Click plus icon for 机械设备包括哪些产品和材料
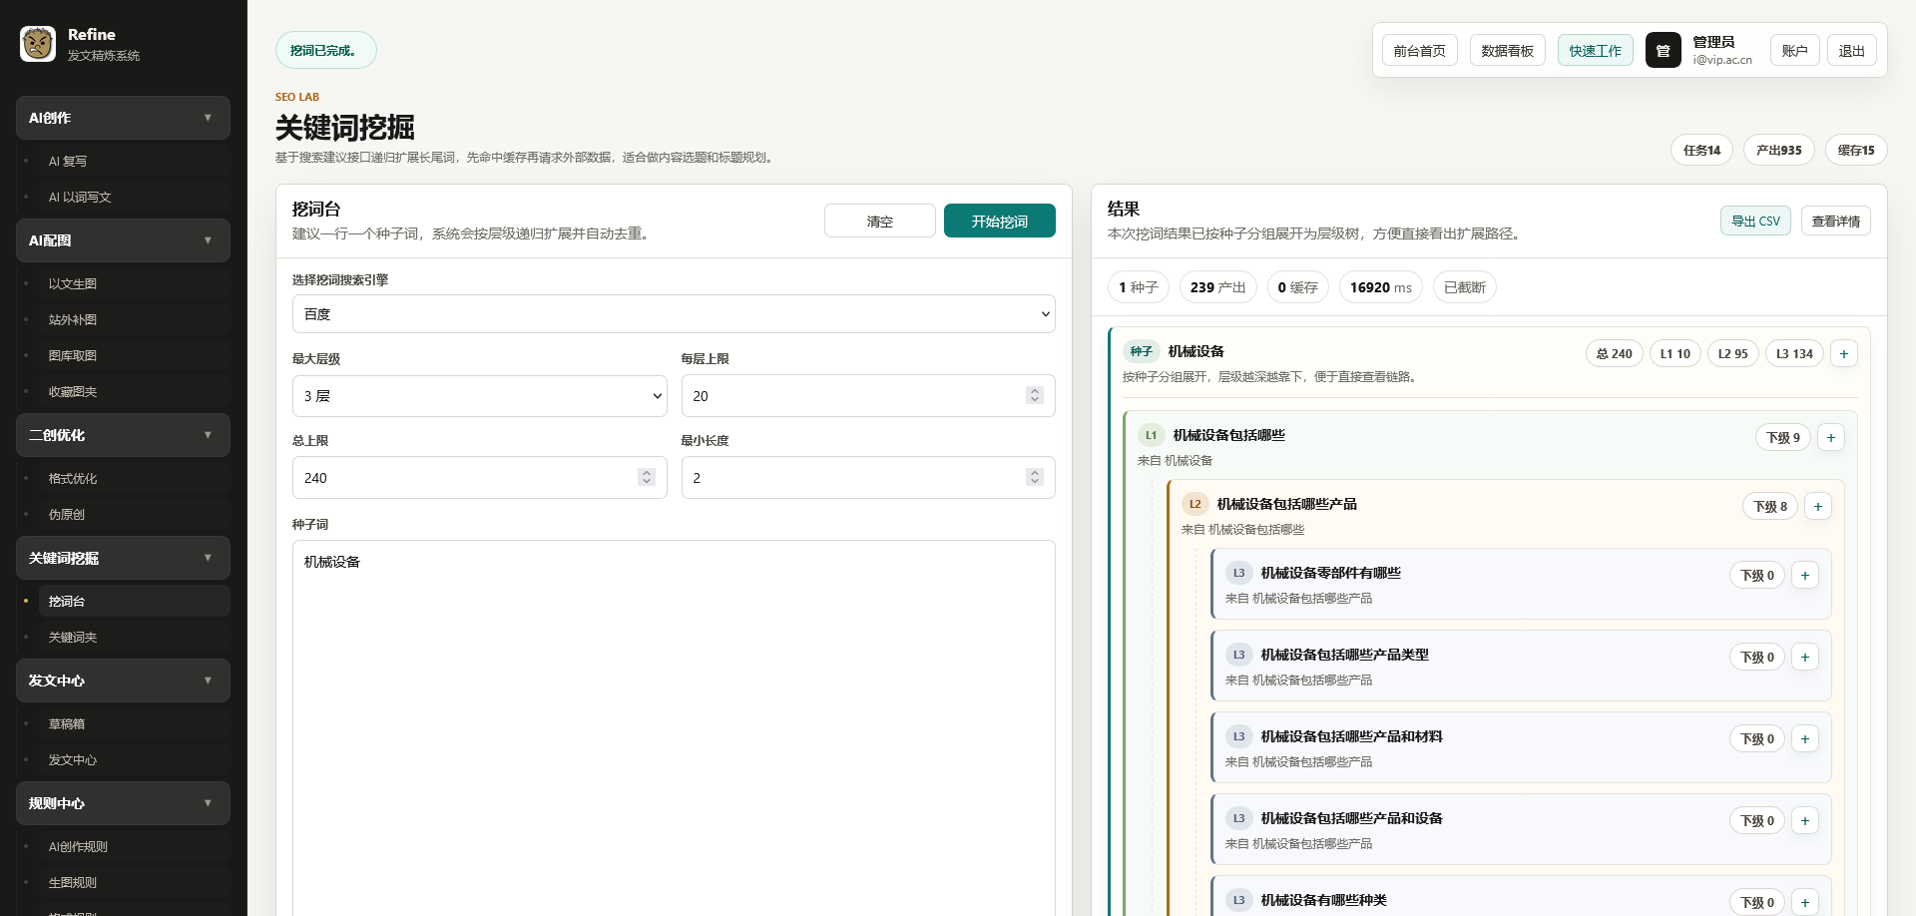The width and height of the screenshot is (1916, 916). point(1804,738)
